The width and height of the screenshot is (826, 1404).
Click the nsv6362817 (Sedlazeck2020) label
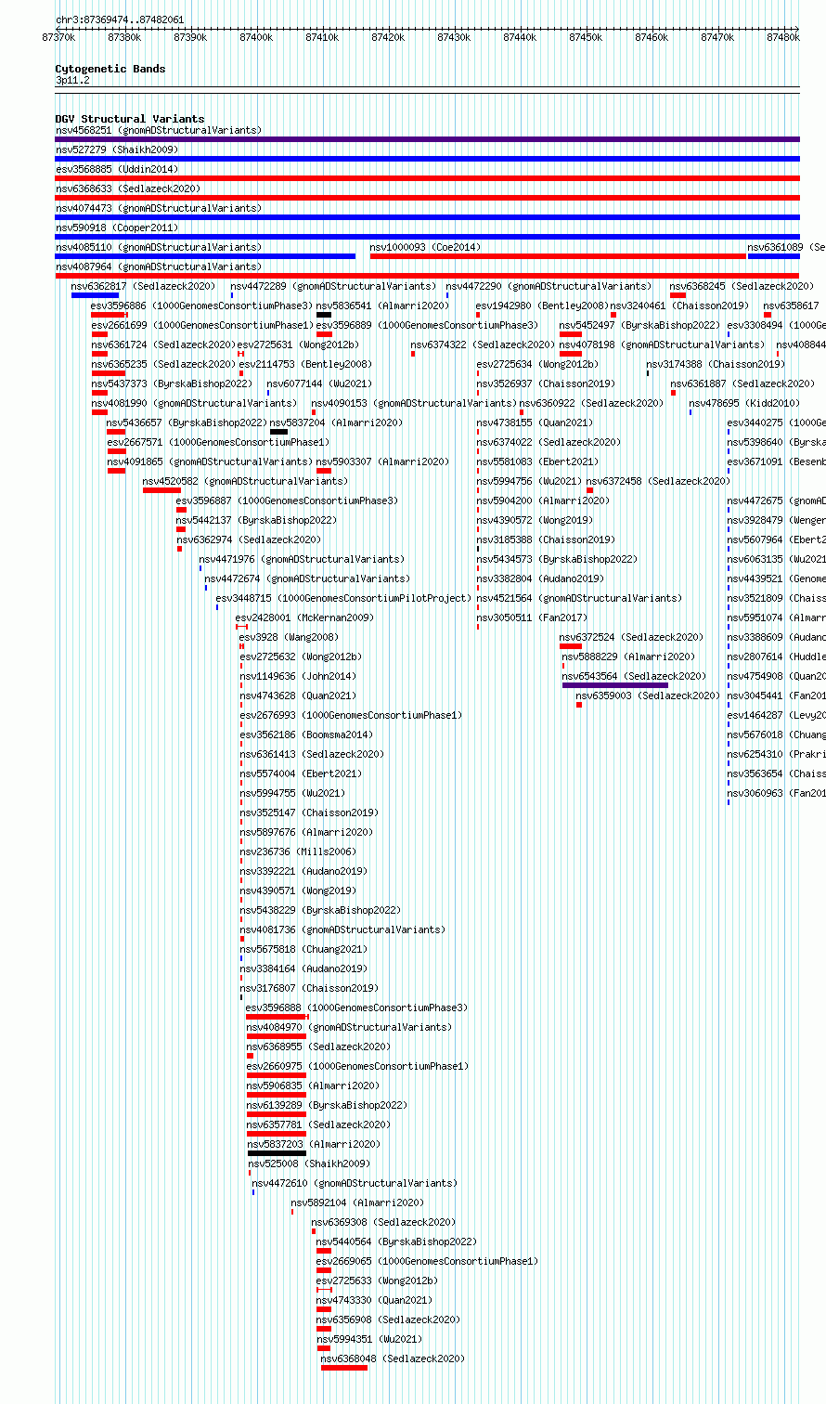click(x=143, y=286)
